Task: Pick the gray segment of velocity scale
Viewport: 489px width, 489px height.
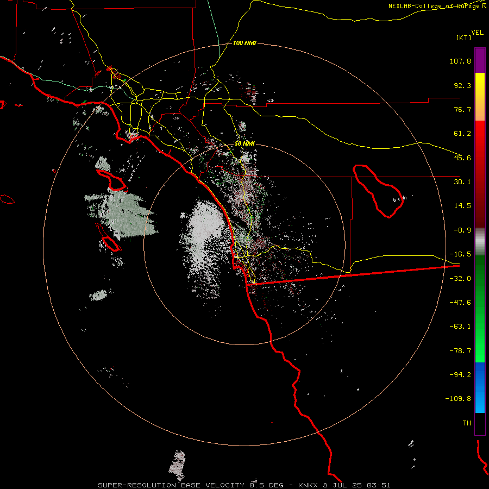Action: [480, 241]
